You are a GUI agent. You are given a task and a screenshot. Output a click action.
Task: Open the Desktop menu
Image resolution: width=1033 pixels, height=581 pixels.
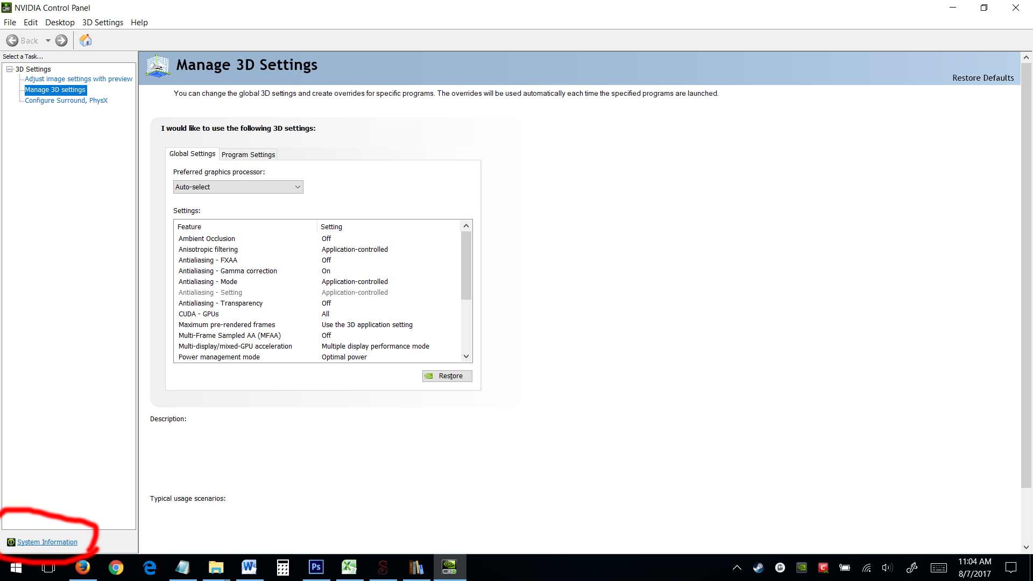(60, 23)
